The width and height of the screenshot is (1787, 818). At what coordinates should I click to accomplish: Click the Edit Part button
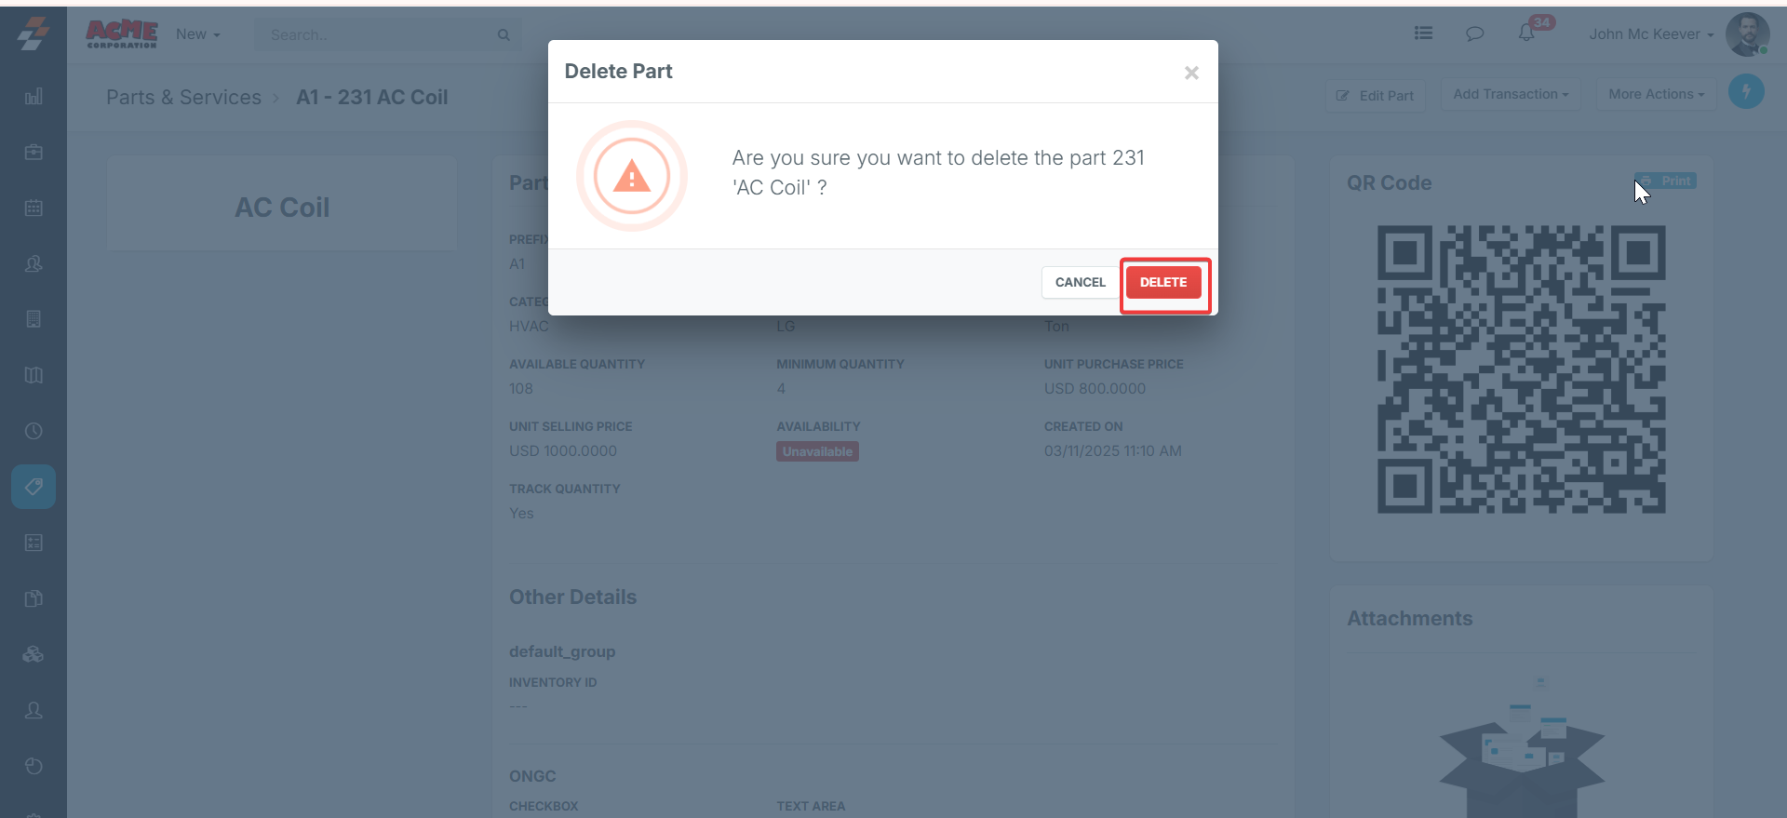tap(1375, 95)
